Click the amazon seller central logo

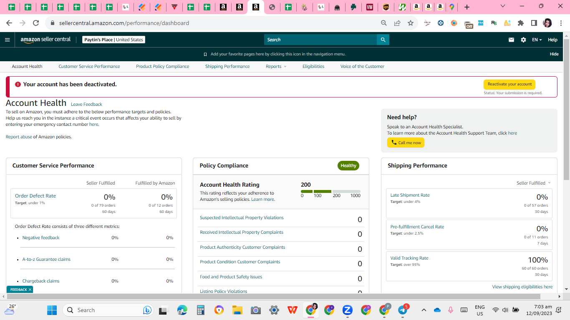click(x=46, y=40)
